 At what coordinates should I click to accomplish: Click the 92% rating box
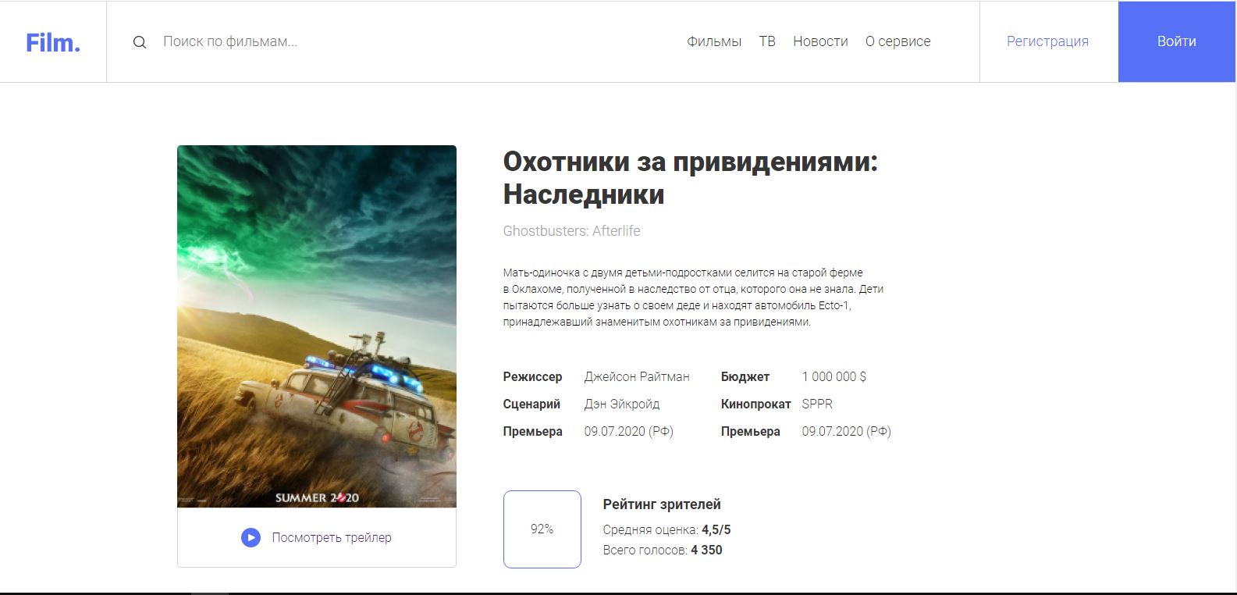coord(542,529)
